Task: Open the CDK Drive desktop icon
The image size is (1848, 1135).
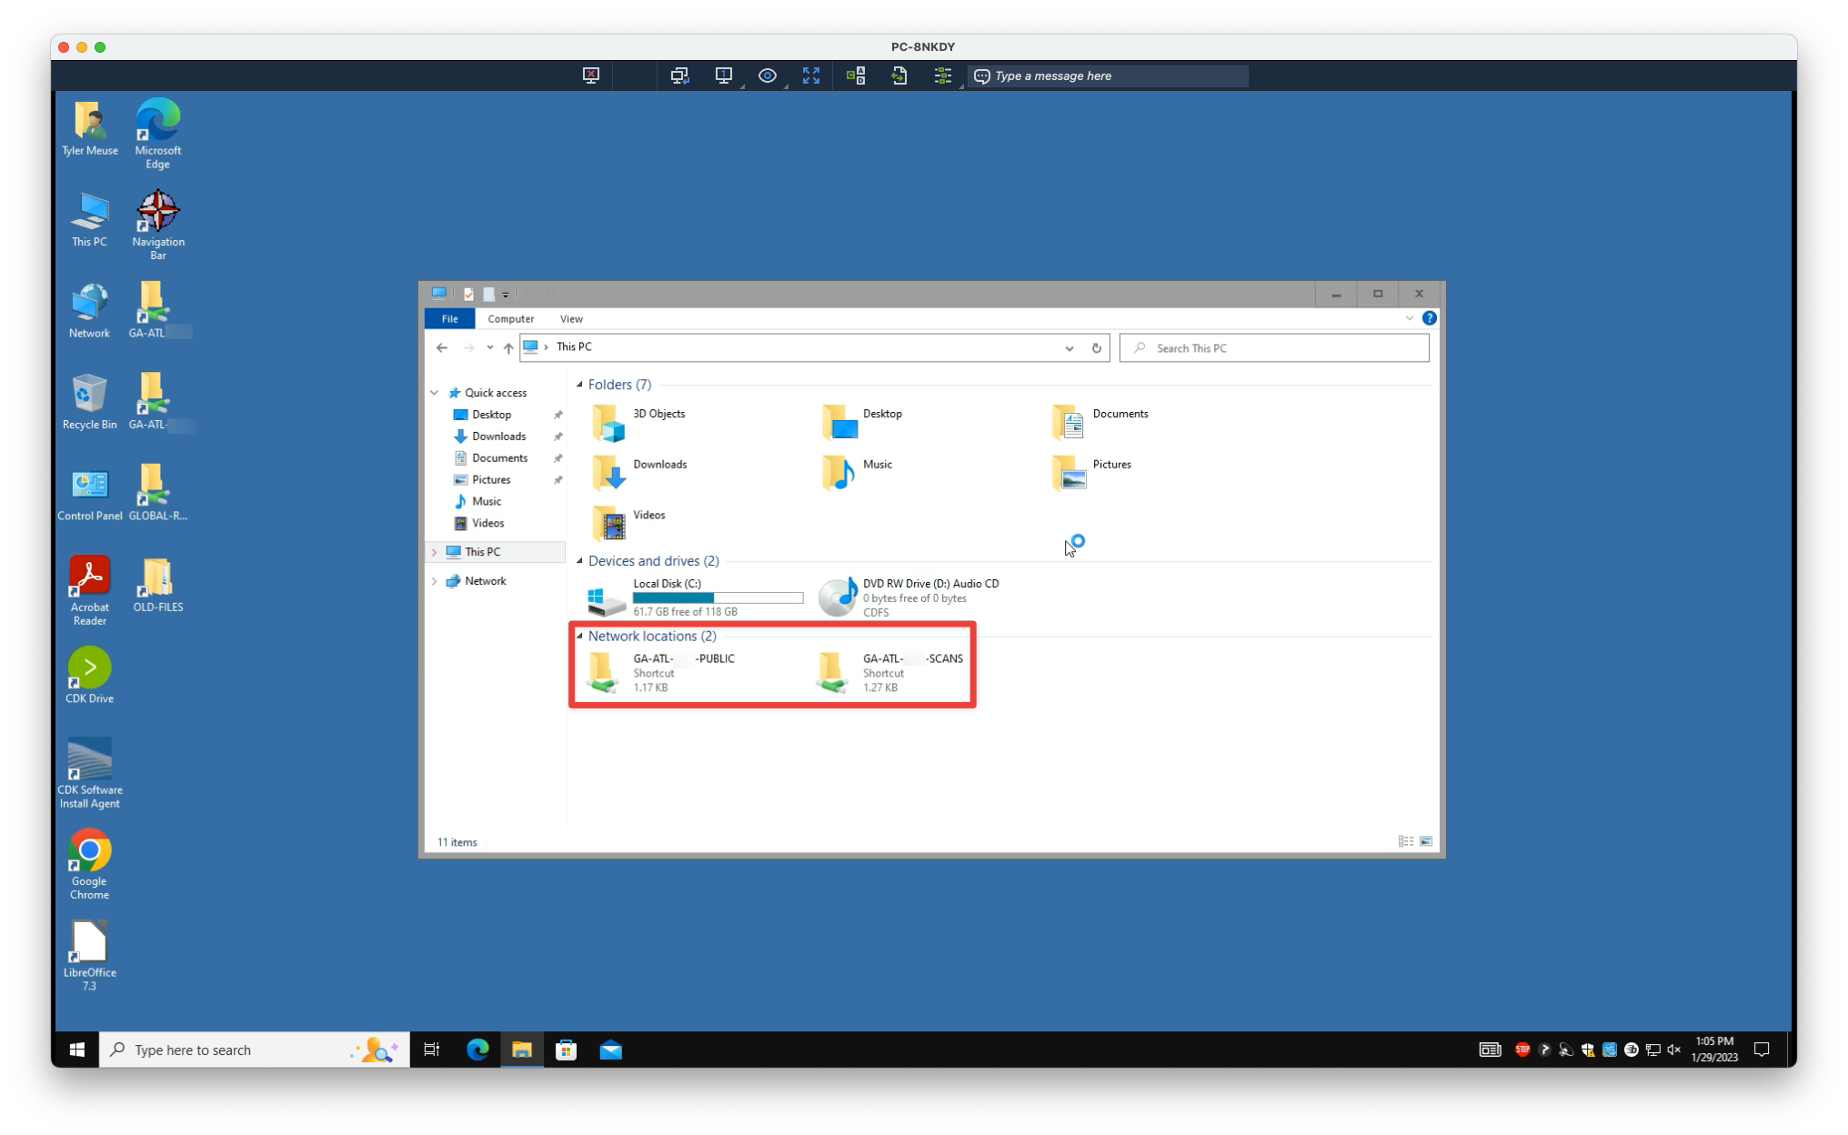Action: point(89,675)
